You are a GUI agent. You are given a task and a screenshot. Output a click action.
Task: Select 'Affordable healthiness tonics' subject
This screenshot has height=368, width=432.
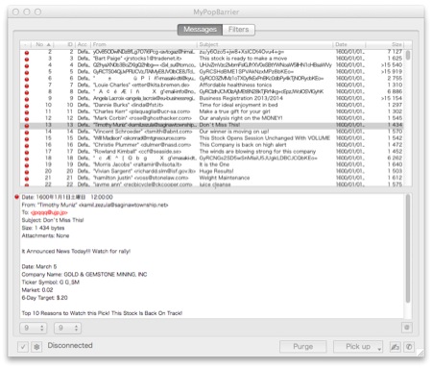pos(235,85)
